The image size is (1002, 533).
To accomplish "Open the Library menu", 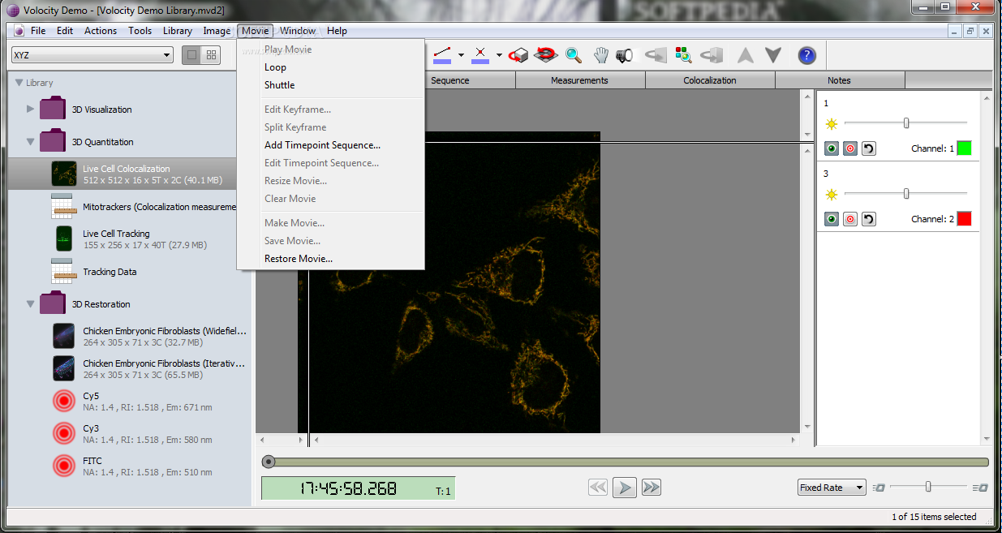I will point(178,31).
